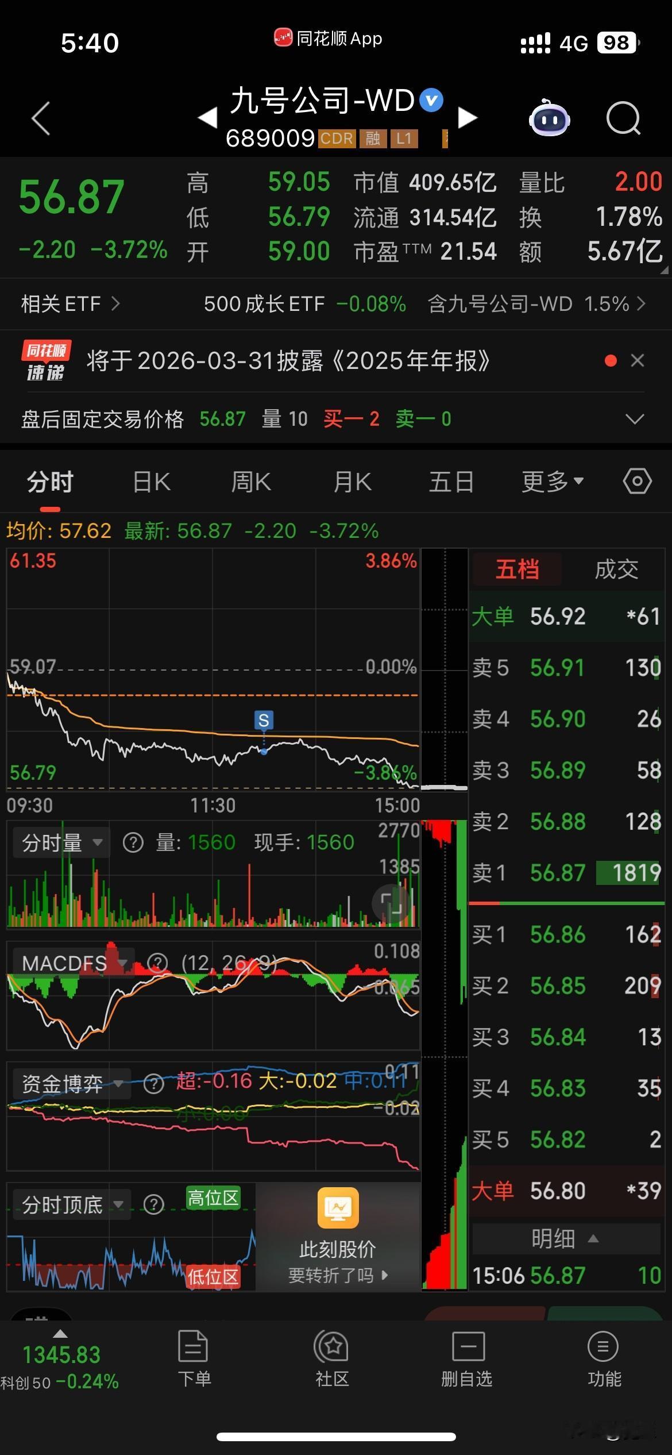Tap the fullscreen expand icon on chart
This screenshot has width=672, height=1455.
pyautogui.click(x=393, y=903)
